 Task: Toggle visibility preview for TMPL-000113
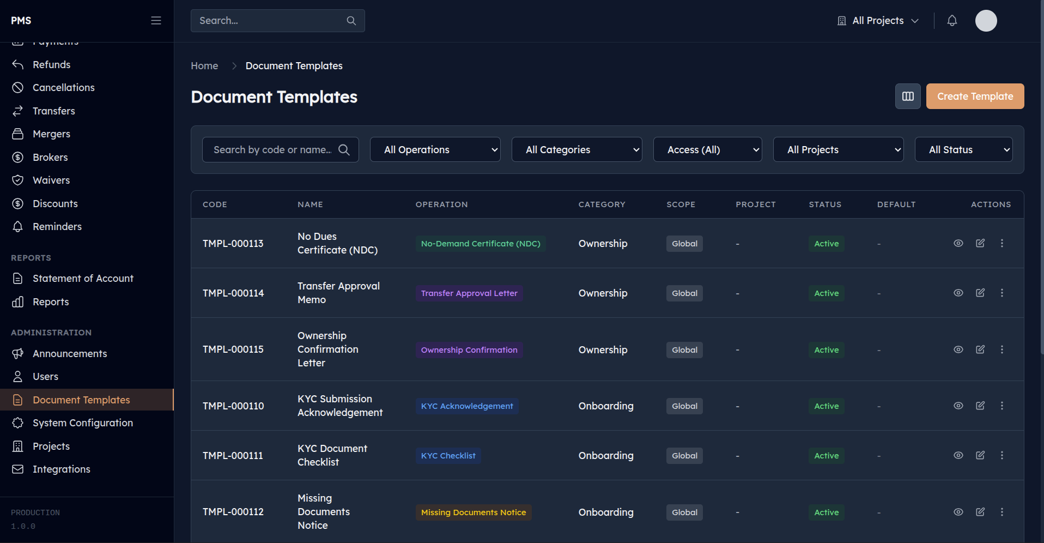point(958,243)
